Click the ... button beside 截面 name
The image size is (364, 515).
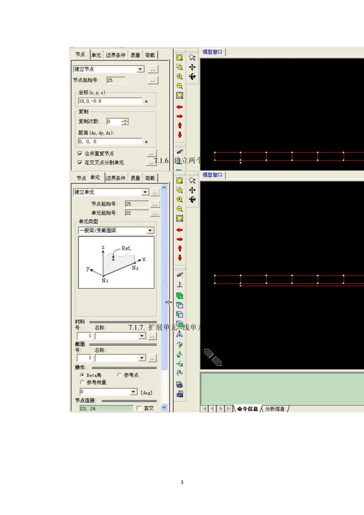pyautogui.click(x=152, y=358)
